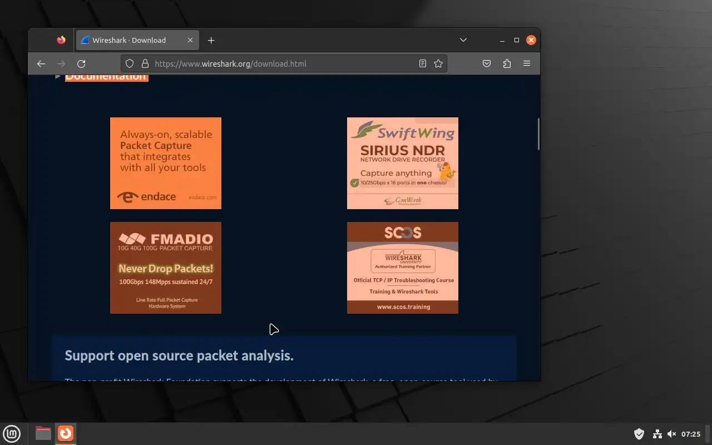
Task: Go back to the previous page
Action: click(41, 63)
